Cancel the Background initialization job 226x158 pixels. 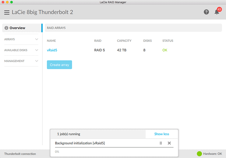(169, 143)
